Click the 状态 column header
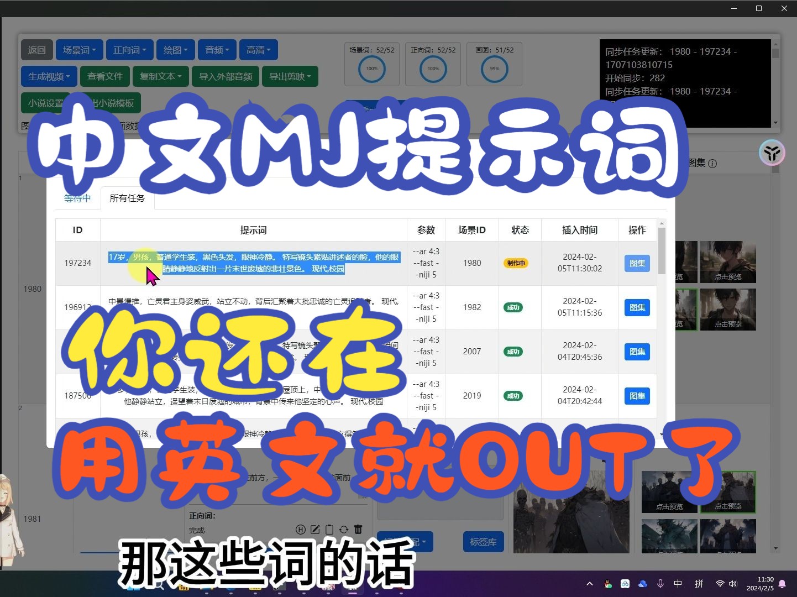 coord(520,230)
